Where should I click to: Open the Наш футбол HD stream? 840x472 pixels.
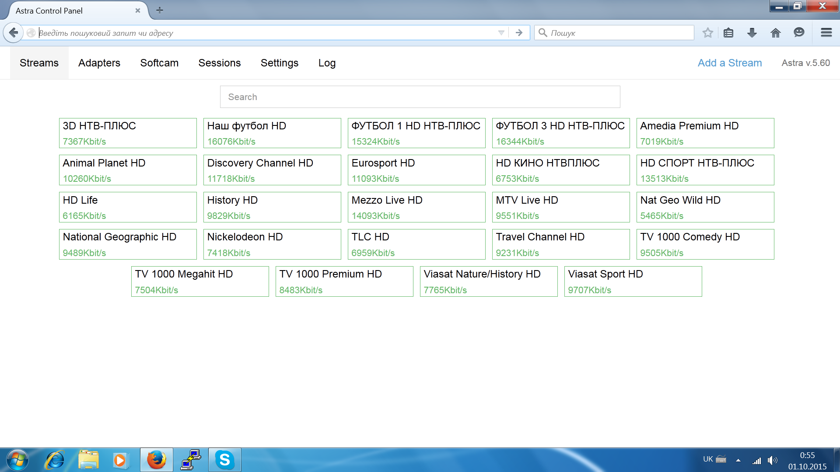pyautogui.click(x=272, y=133)
